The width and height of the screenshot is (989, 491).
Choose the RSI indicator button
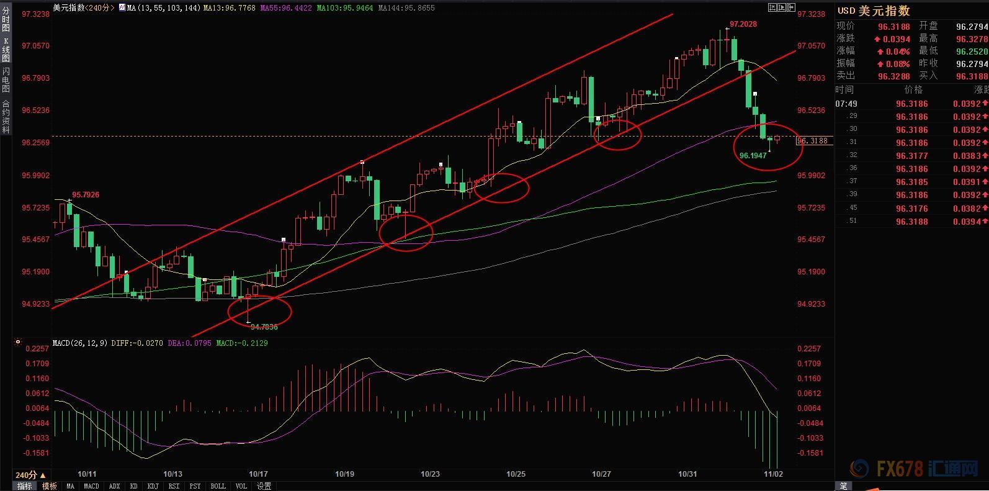(x=174, y=486)
